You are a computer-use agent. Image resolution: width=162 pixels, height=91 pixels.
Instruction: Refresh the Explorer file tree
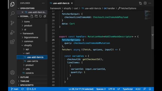click(40, 16)
